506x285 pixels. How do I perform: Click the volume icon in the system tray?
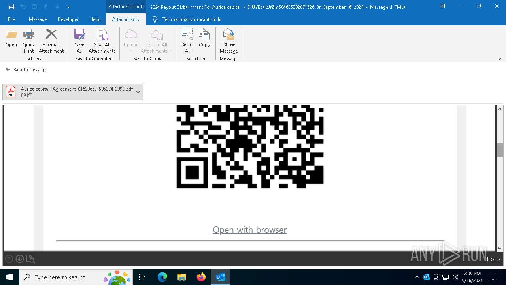pos(455,277)
